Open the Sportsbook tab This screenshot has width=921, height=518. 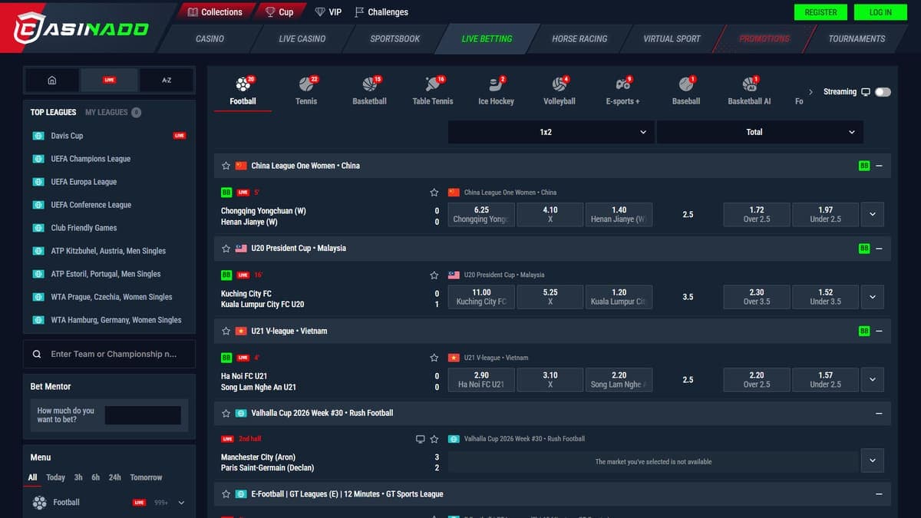394,38
